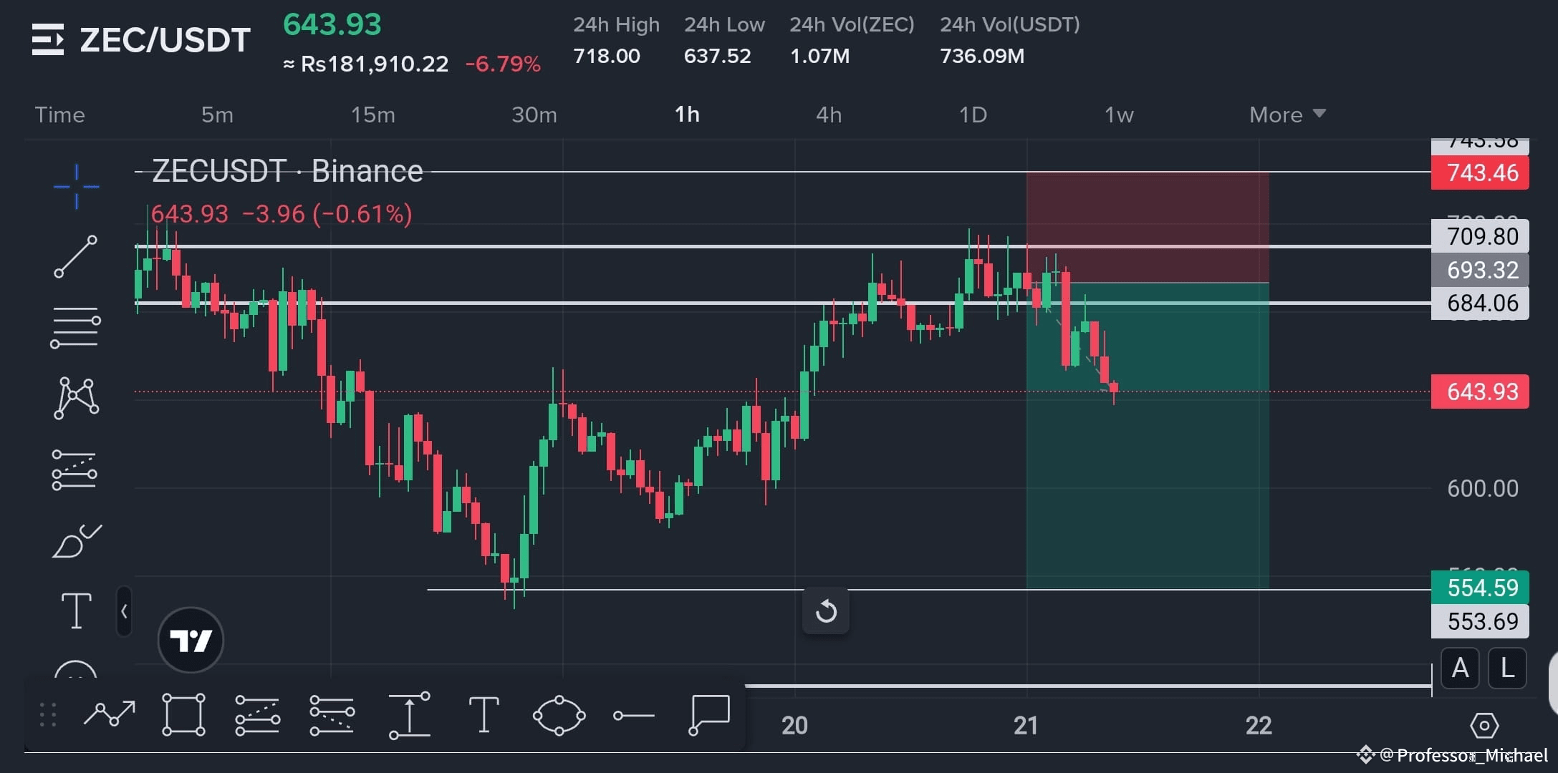Select the rectangle shape tool
This screenshot has width=1558, height=773.
pos(183,714)
